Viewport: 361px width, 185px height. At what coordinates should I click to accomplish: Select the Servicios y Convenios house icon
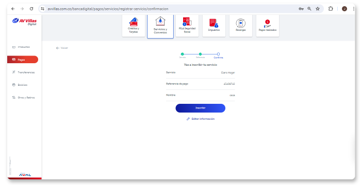click(x=160, y=22)
